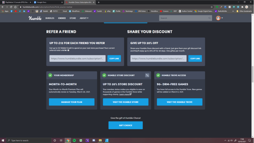Click the MANAGE YOUR PLAN button
This screenshot has width=254, height=143.
tap(72, 102)
